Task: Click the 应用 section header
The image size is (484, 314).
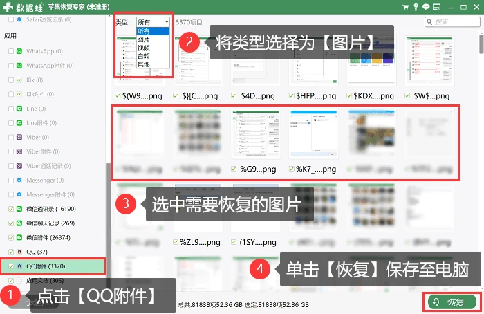Action: click(x=10, y=36)
